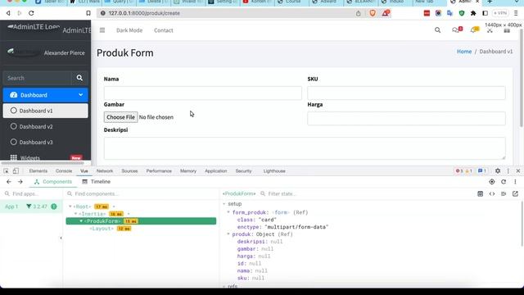This screenshot has width=524, height=295.
Task: Click Alexander Pierce user name
Action: point(64,52)
